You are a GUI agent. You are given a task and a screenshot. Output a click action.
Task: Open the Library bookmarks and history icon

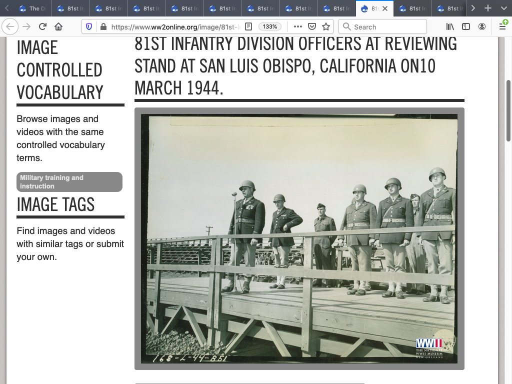tap(450, 27)
